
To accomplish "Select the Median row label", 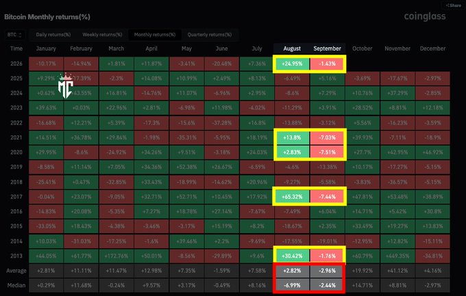I will coord(16,285).
